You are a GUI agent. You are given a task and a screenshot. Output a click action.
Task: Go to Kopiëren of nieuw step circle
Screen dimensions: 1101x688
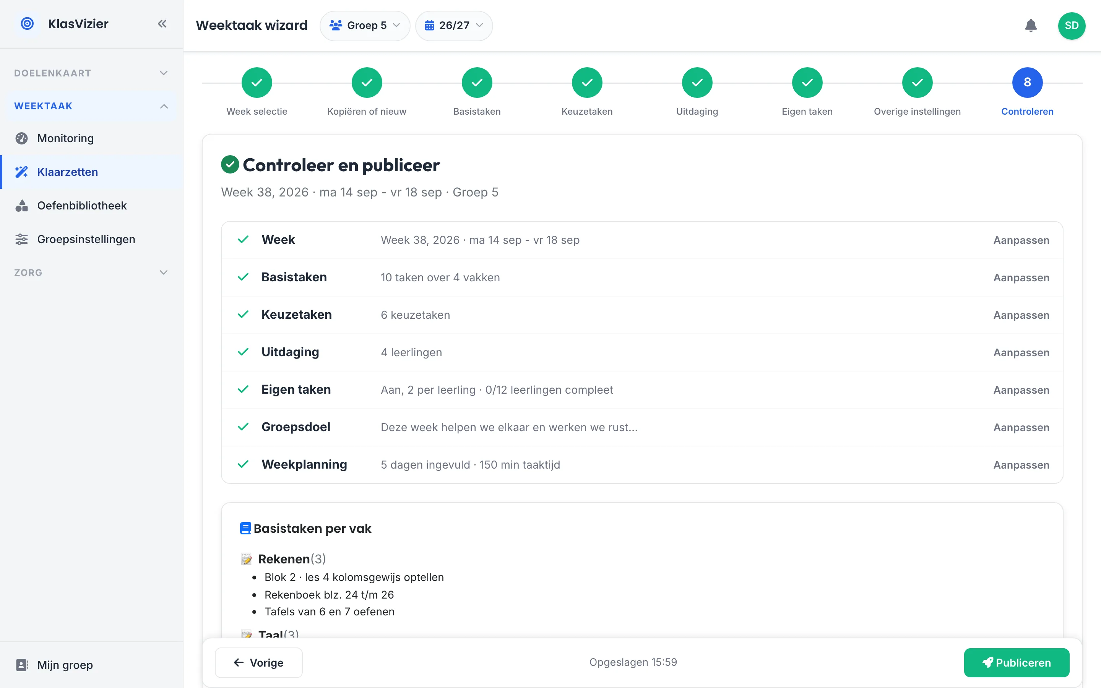click(x=367, y=82)
